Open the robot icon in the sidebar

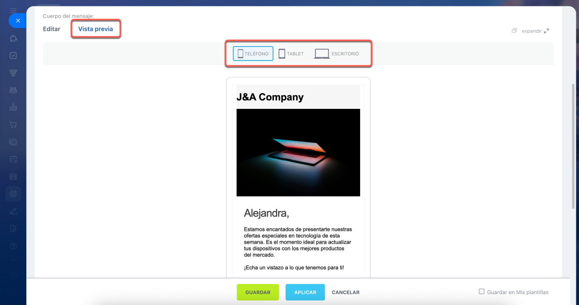point(13,90)
